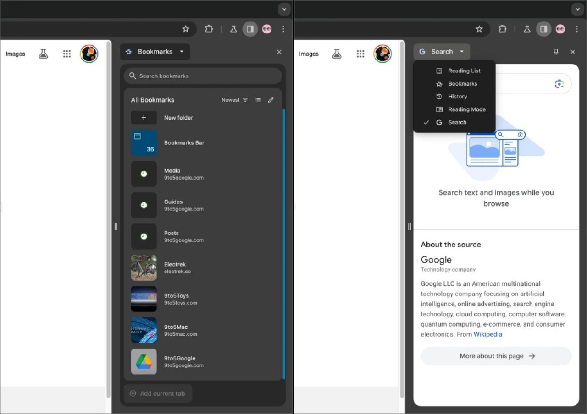Screen dimensions: 587x414
Task: Open Chrome Labs flask in Bookmarks-panel window toolbar
Action: (233, 29)
